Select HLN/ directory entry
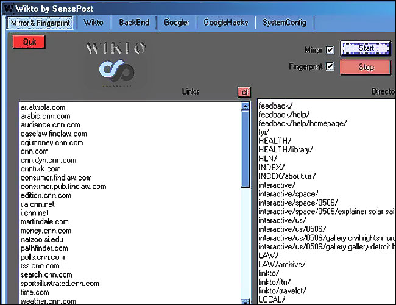This screenshot has width=396, height=305. [267, 159]
